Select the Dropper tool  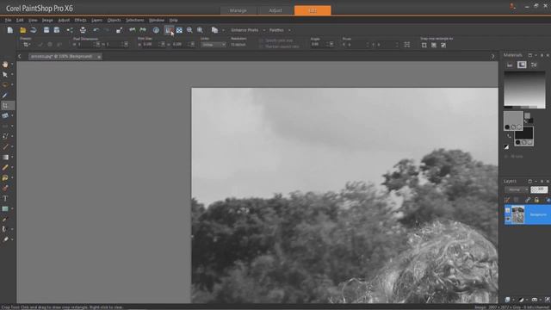(5, 96)
